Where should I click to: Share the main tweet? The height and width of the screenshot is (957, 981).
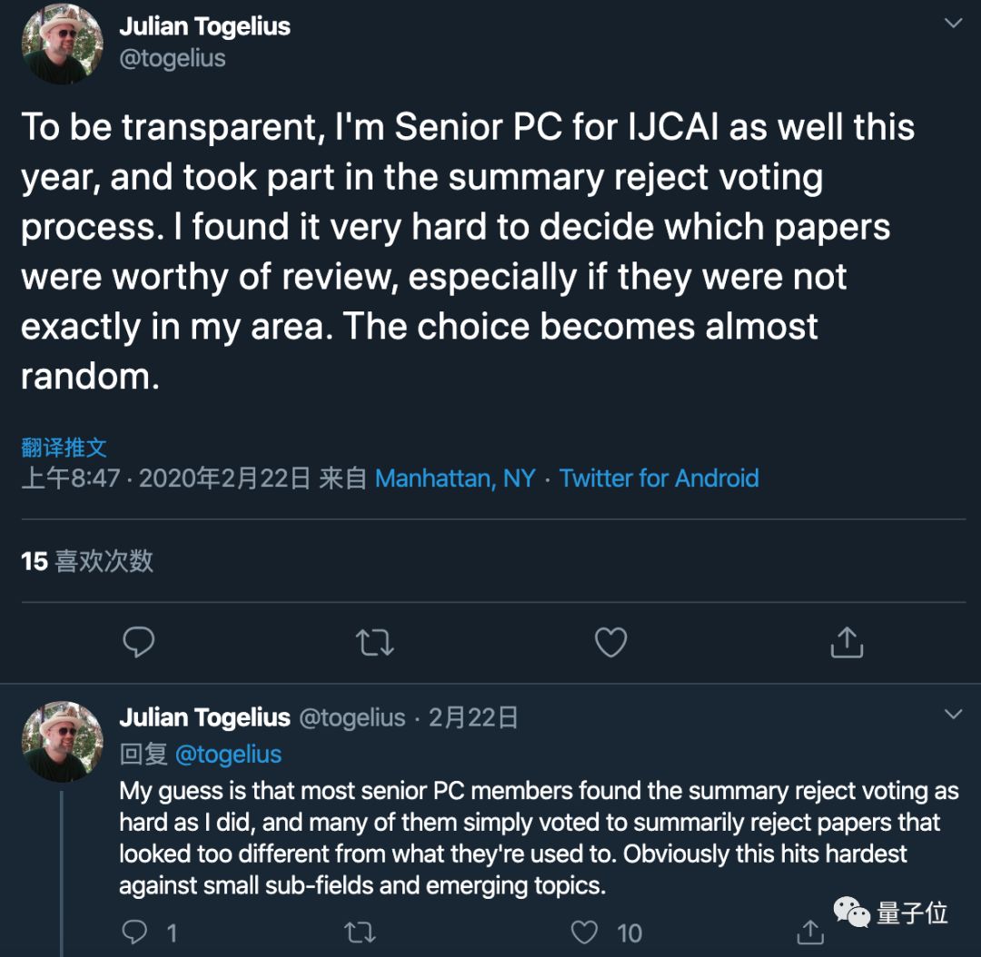847,642
